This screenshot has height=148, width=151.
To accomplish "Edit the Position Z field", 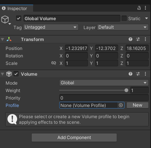I will coord(137,48).
